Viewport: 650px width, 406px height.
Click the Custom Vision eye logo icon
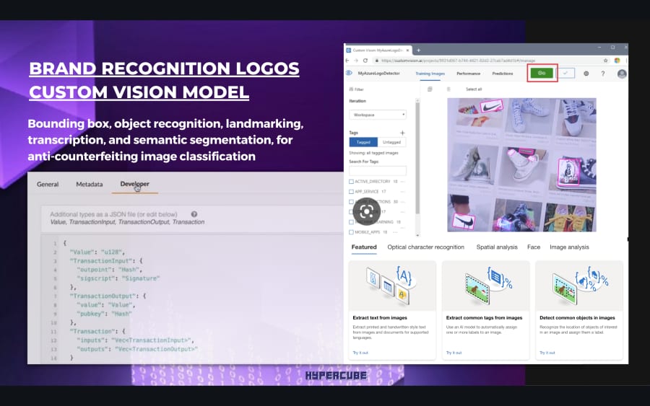point(349,73)
